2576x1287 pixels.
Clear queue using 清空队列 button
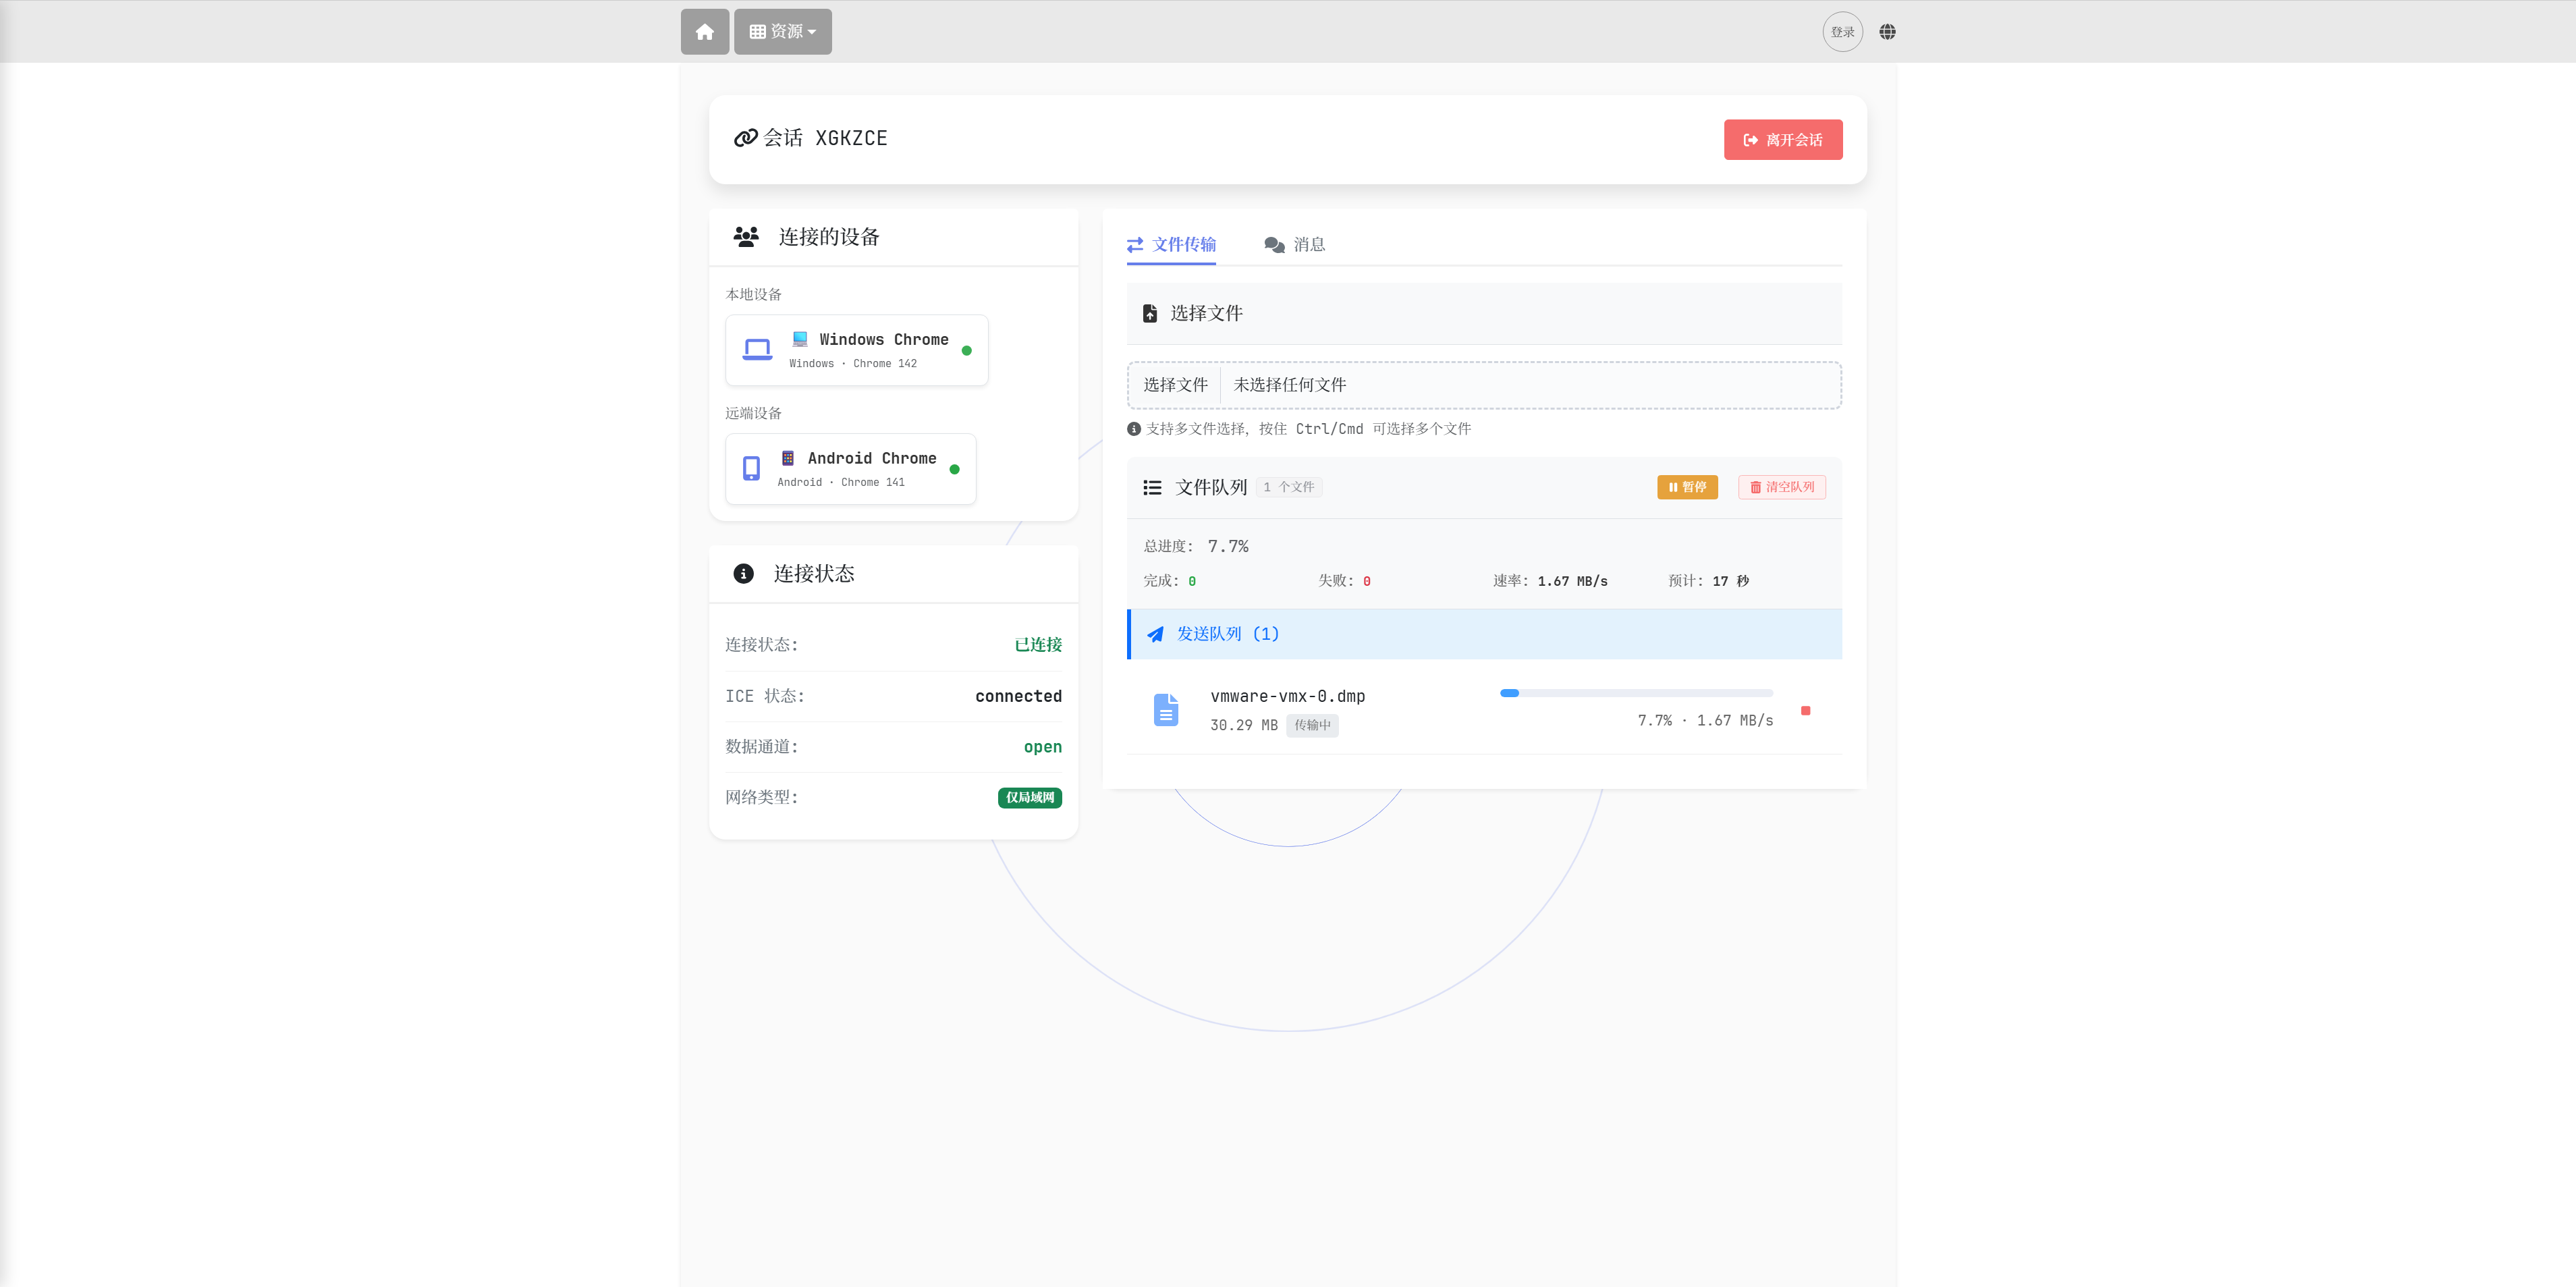click(1781, 487)
